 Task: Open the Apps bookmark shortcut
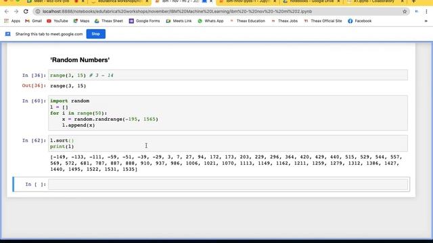pos(12,21)
